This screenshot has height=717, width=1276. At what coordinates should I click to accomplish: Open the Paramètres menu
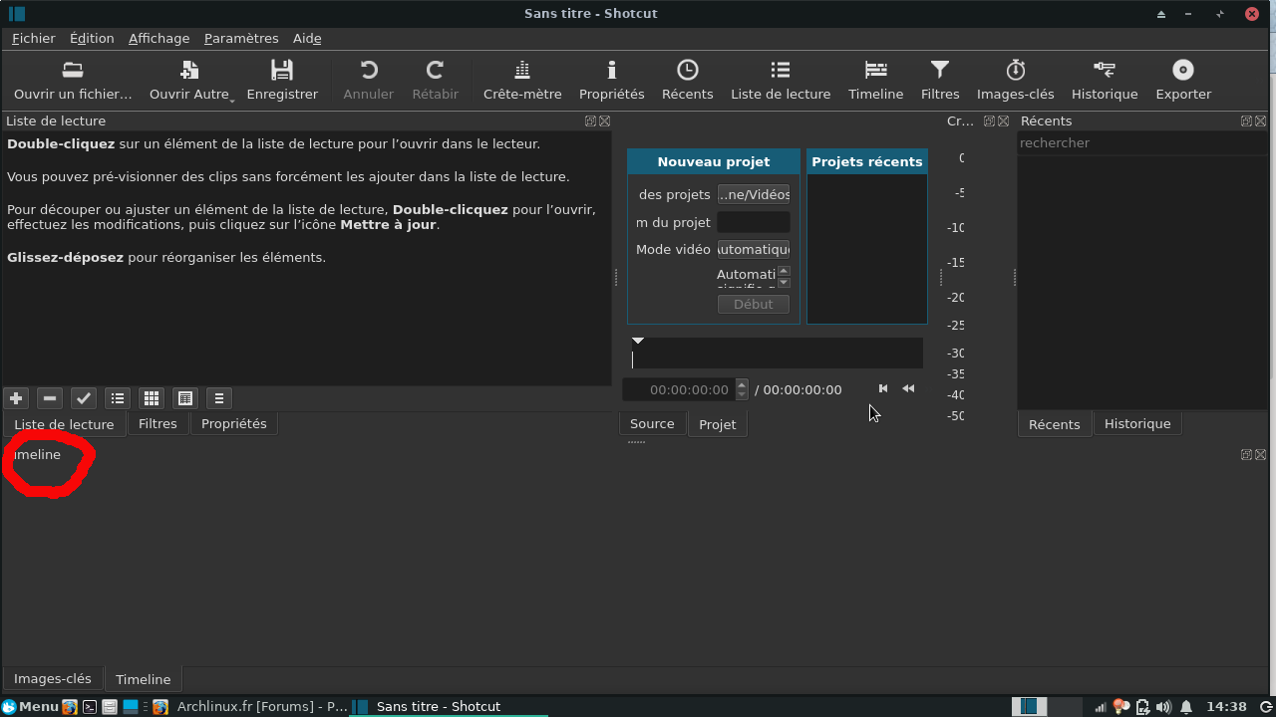(x=241, y=38)
